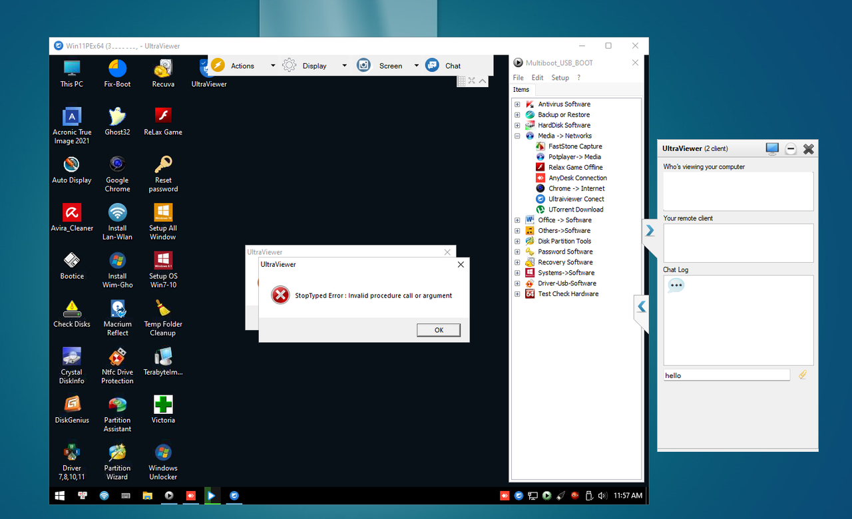The height and width of the screenshot is (519, 852).
Task: Open the Edit menu in Multiboot_USB_BOOT
Action: 537,77
